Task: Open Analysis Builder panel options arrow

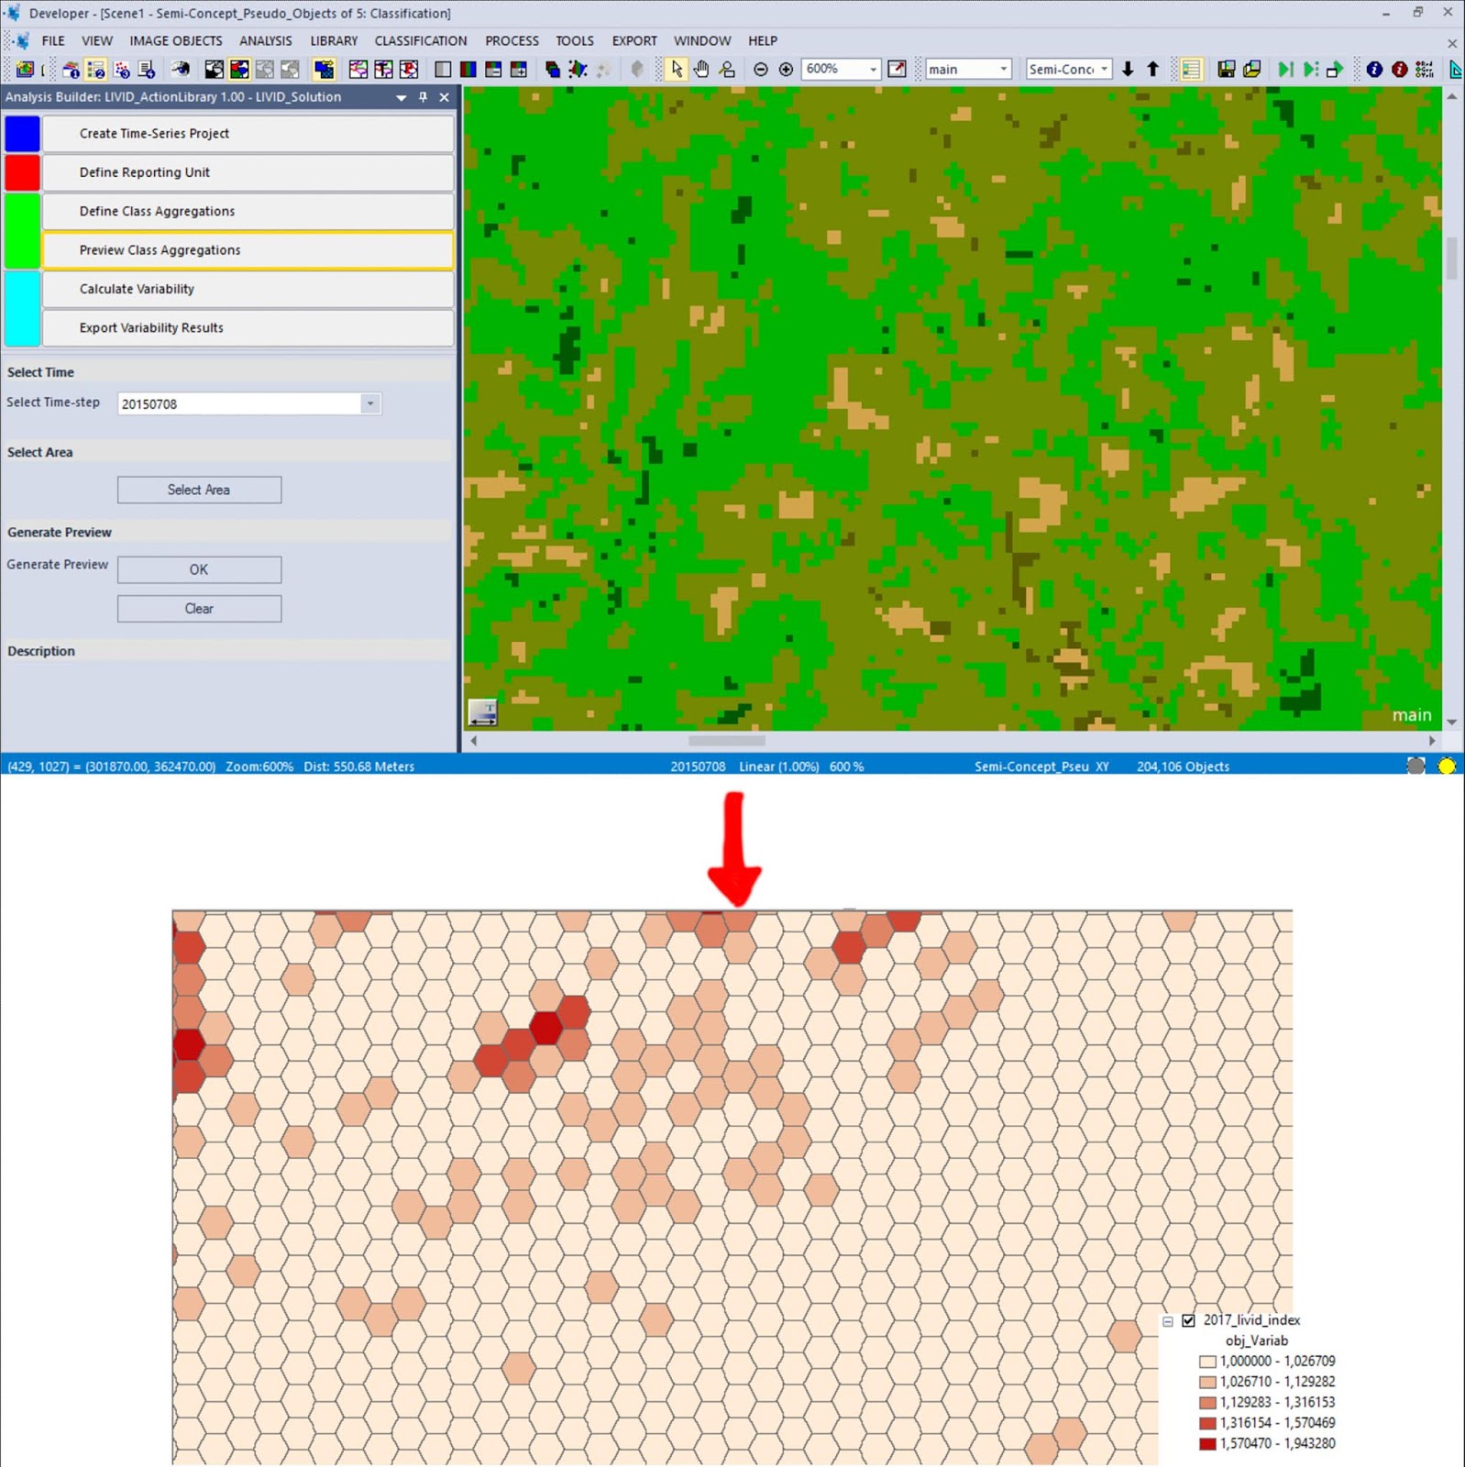Action: point(401,97)
